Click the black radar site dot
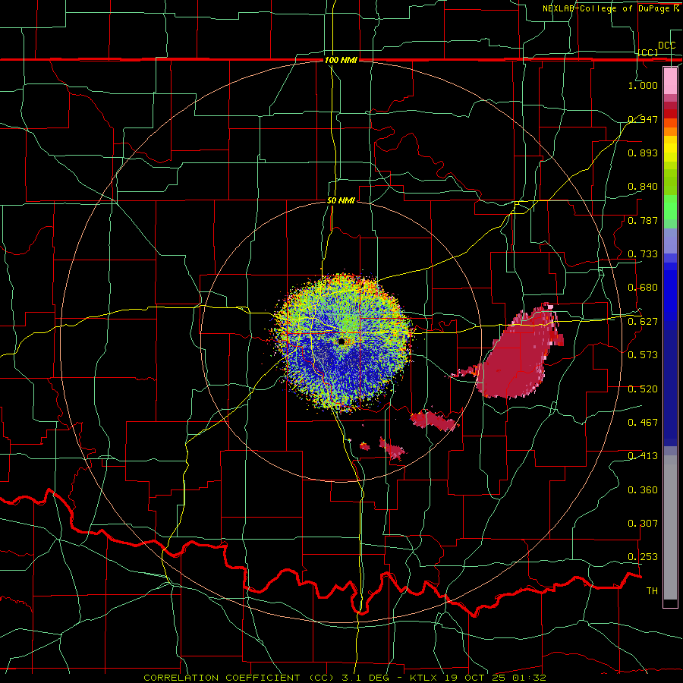This screenshot has width=683, height=683. 341,341
